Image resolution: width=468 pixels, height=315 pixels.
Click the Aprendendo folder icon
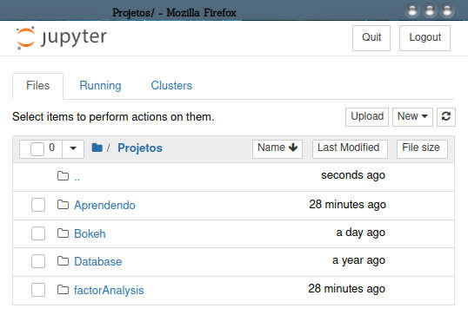(63, 205)
